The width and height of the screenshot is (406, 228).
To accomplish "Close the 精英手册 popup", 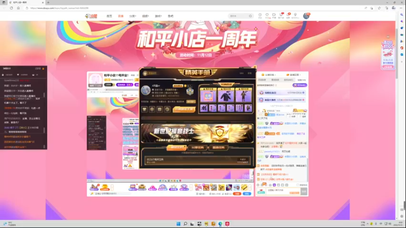I will coord(255,67).
